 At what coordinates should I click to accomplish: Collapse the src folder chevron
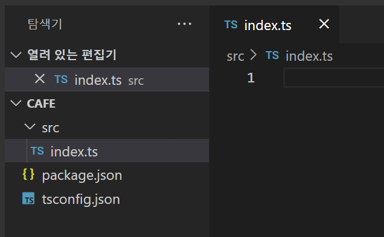(x=30, y=127)
